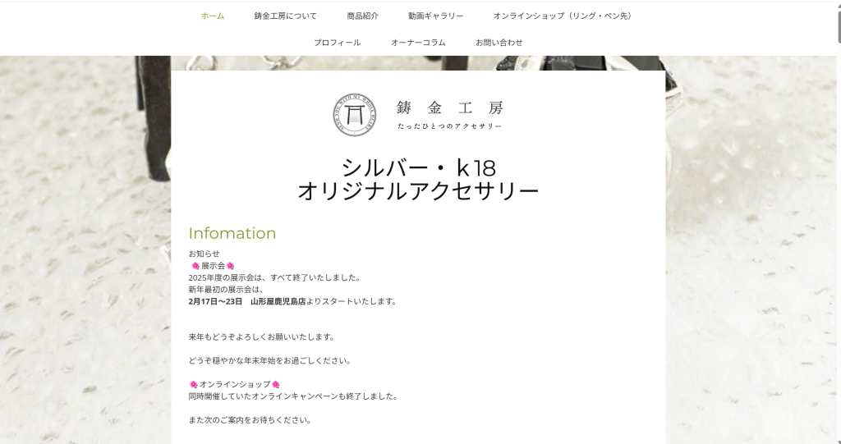Click the Infomation section heading

(232, 233)
